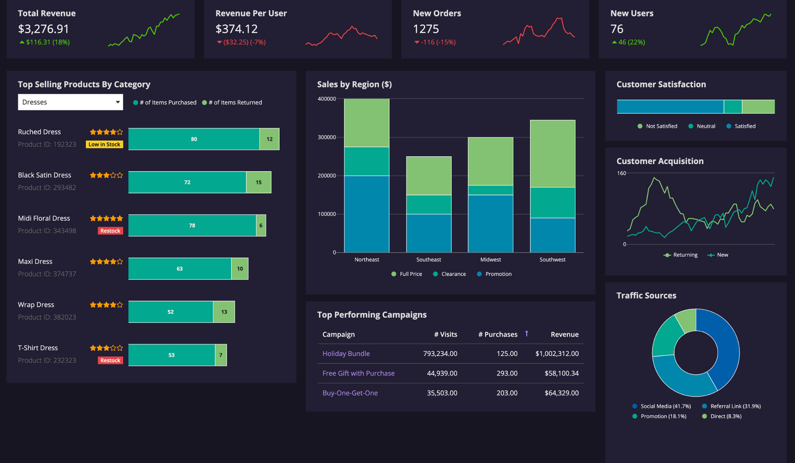Click the Ruched Dress star rating
This screenshot has height=463, width=795.
pyautogui.click(x=106, y=132)
